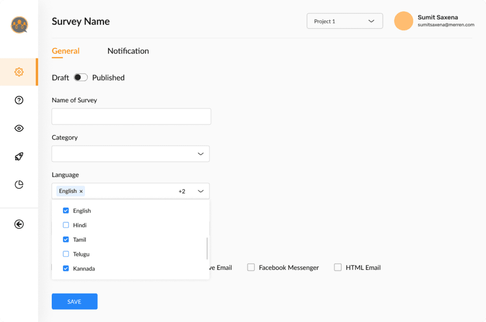Click the Sumit Saxena user name
Viewport: 486px width, 322px height.
[438, 18]
